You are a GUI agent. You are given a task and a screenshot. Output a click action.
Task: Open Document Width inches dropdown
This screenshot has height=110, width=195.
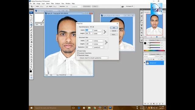(x=99, y=41)
